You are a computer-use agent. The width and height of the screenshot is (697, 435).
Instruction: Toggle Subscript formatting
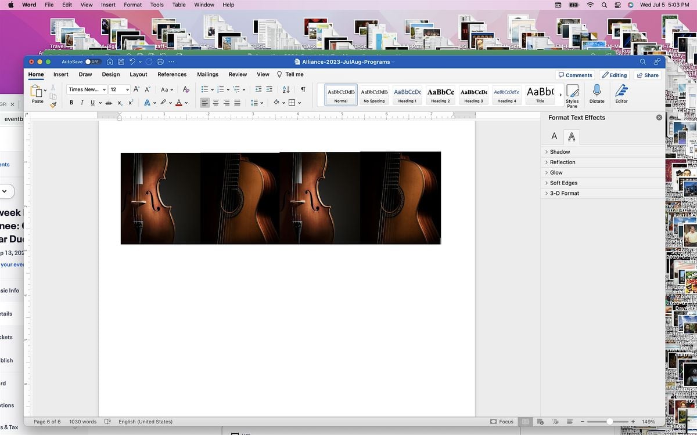click(x=120, y=103)
